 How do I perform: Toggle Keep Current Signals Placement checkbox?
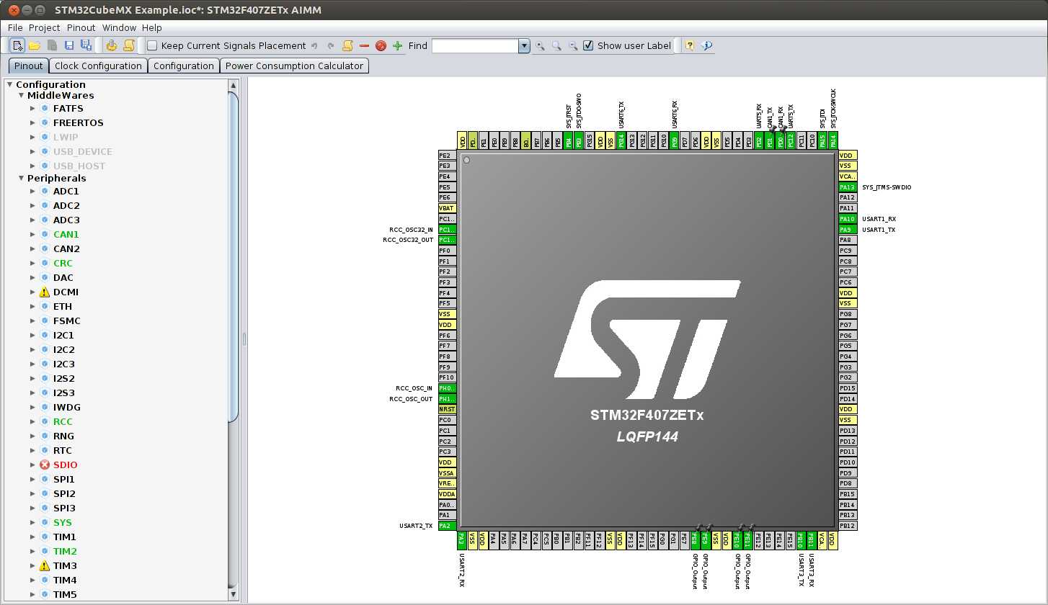[152, 45]
